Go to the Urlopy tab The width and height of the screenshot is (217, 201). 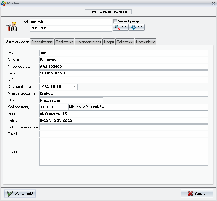109,42
